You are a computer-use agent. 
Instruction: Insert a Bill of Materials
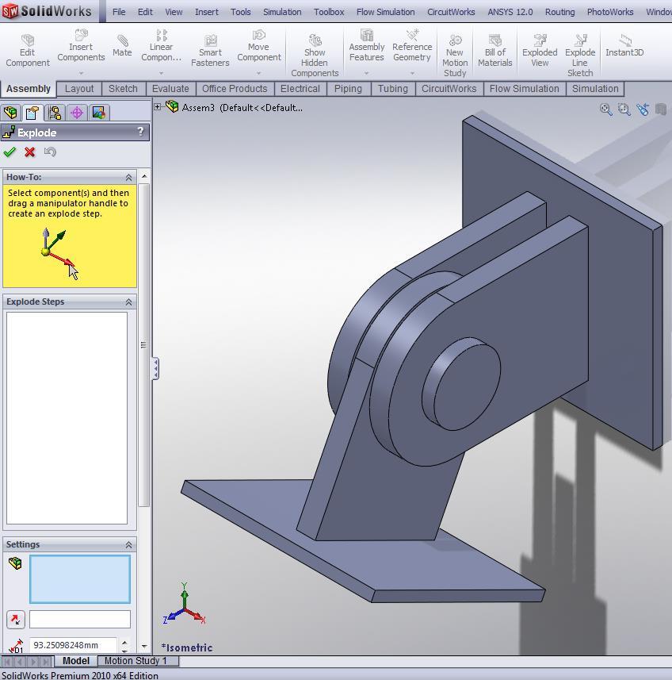[495, 51]
